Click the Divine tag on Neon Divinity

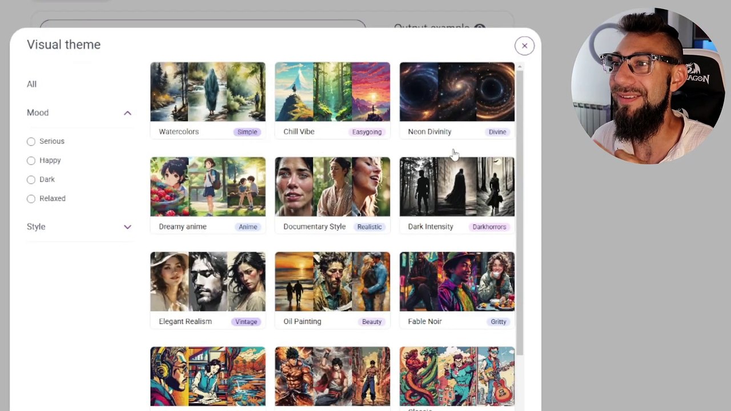click(497, 132)
